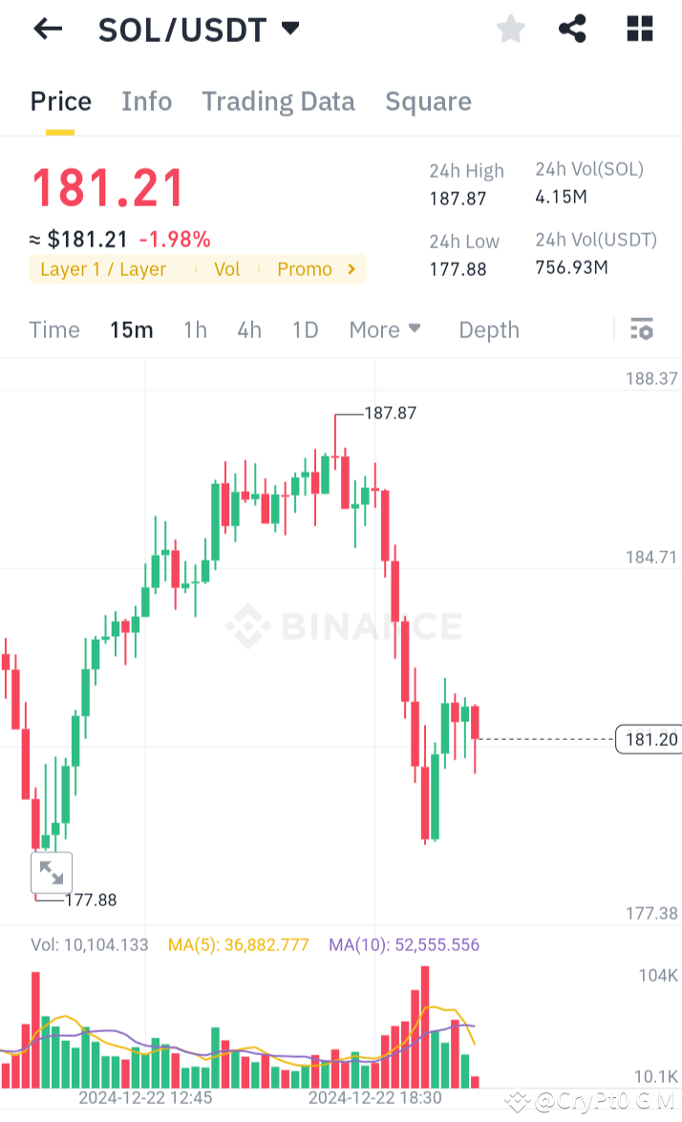This screenshot has height=1122, width=682.
Task: Expand the chart to fullscreen mode
Action: click(x=52, y=872)
